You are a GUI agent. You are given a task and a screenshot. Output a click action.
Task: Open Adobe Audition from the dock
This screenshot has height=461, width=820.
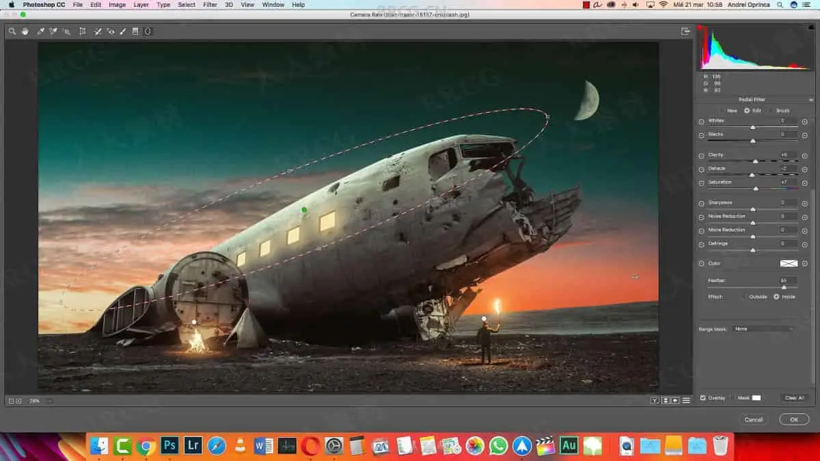click(569, 446)
